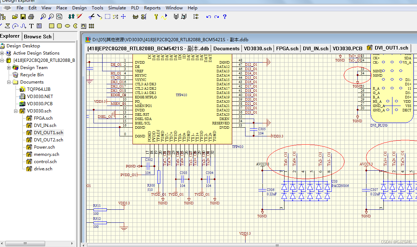Open the Simulate menu
The image size is (417, 247).
click(117, 8)
